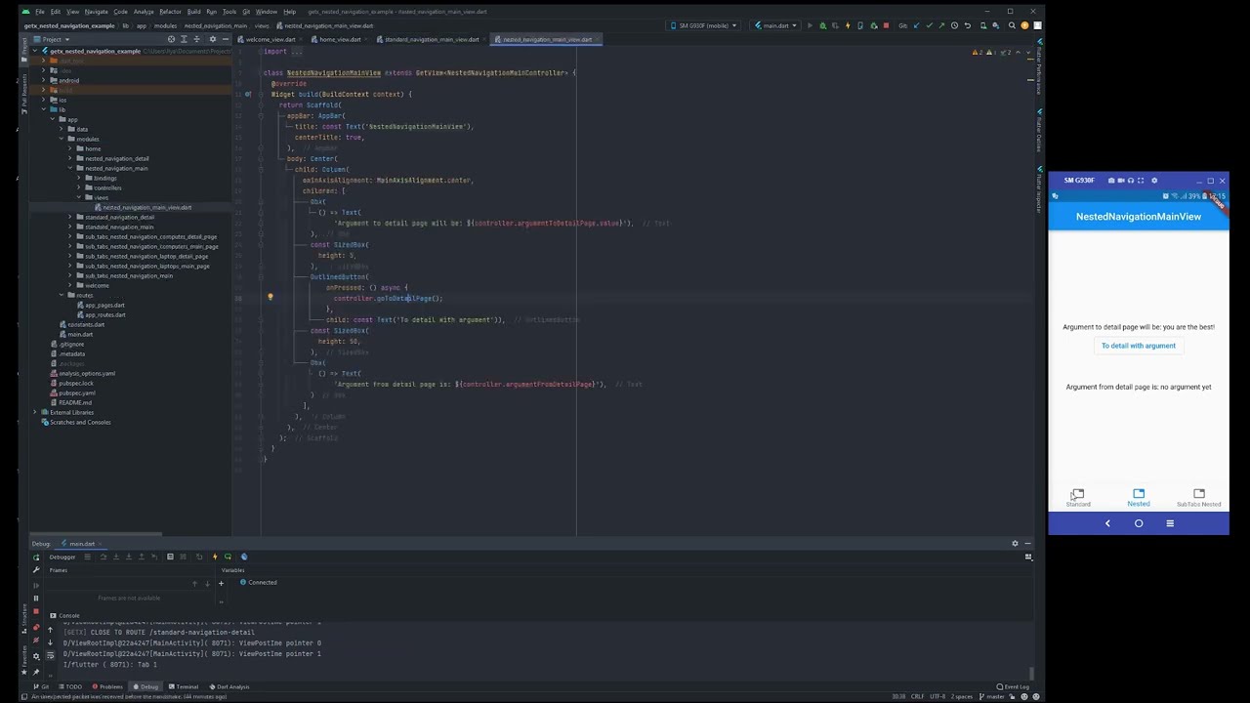
Task: Tap the Standard tab in emulator bottom bar
Action: point(1078,498)
